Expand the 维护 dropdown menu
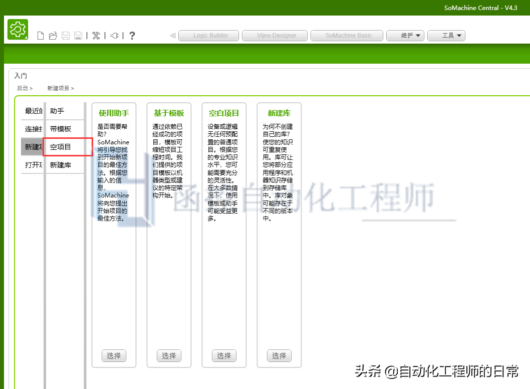The height and width of the screenshot is (389, 530). (x=405, y=36)
